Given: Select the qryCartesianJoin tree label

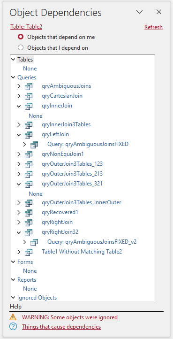Looking at the screenshot, I should point(62,96).
